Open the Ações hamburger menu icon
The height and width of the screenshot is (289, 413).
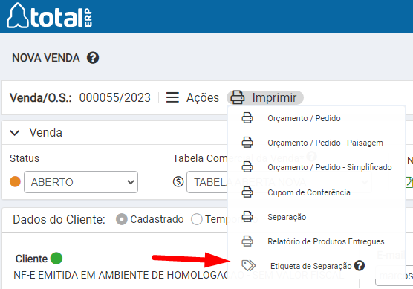tap(172, 97)
